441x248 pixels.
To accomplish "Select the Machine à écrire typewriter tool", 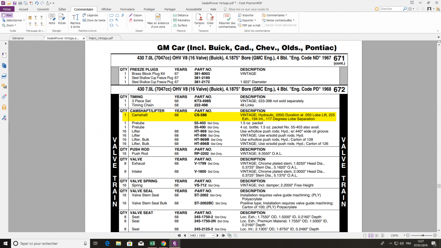I will [75, 21].
